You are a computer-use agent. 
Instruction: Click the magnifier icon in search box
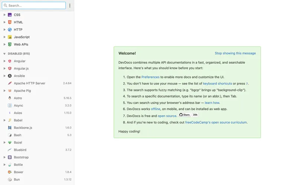point(5,6)
